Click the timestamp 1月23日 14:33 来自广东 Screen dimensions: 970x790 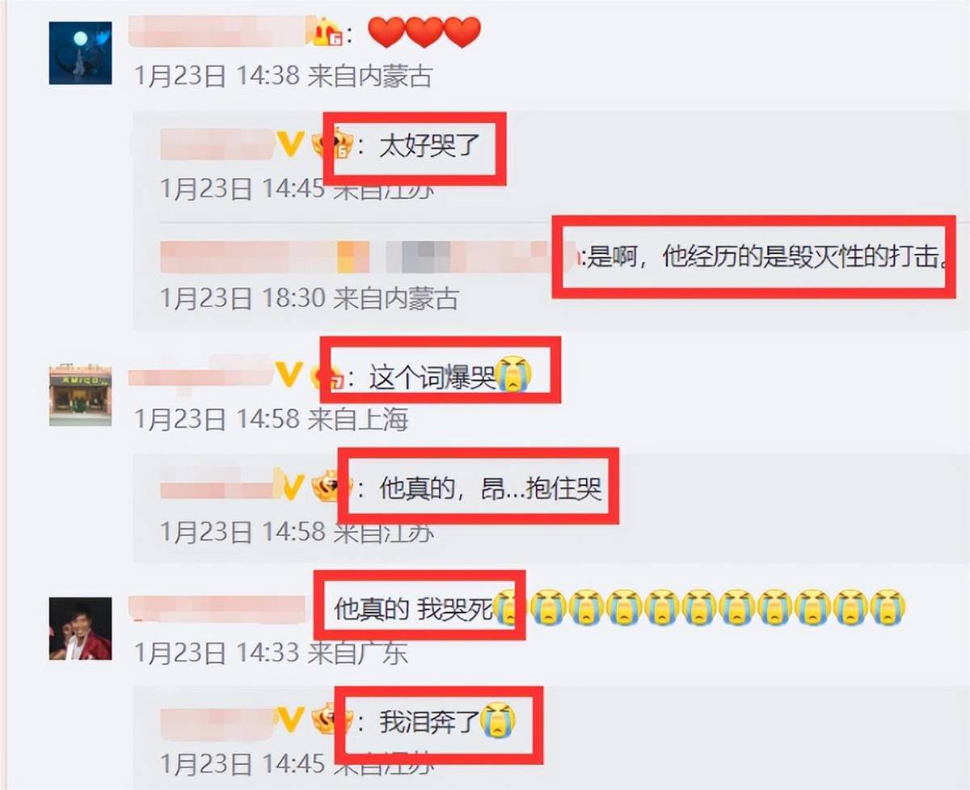coord(272,652)
